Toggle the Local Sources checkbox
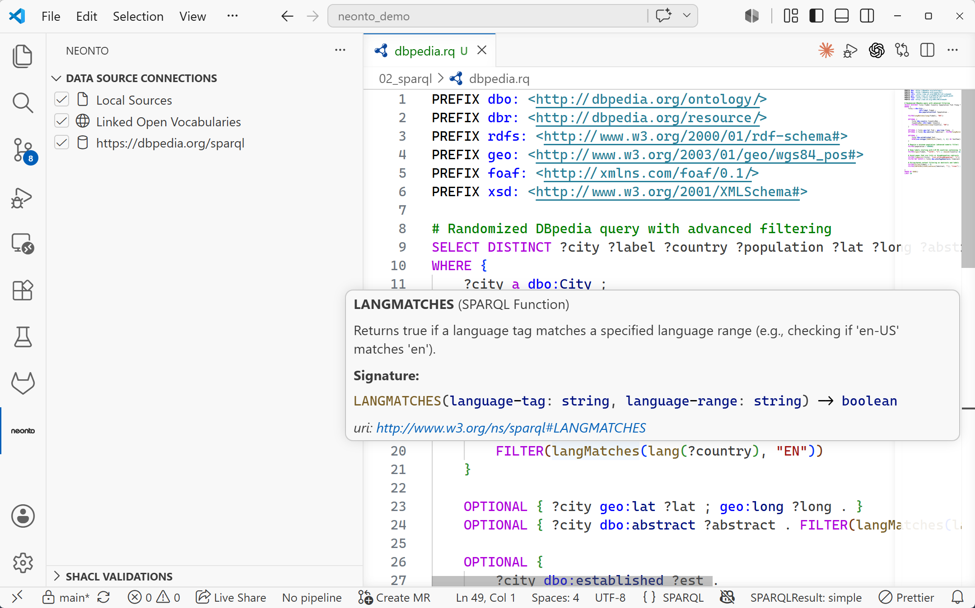975x608 pixels. point(61,100)
